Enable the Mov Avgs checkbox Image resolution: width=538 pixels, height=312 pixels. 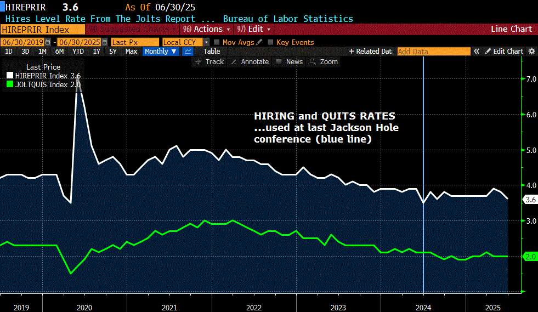217,42
